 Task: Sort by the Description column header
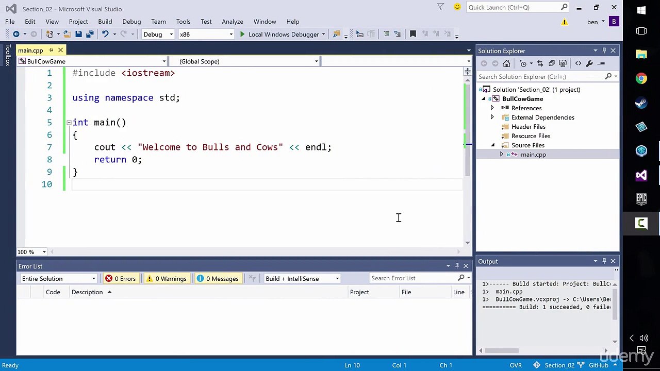pos(87,292)
